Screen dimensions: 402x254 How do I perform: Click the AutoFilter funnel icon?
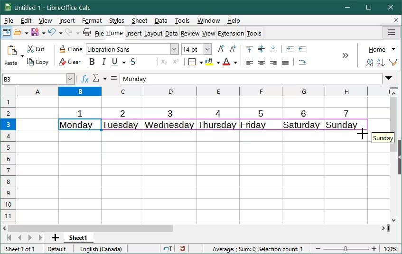[x=393, y=62]
